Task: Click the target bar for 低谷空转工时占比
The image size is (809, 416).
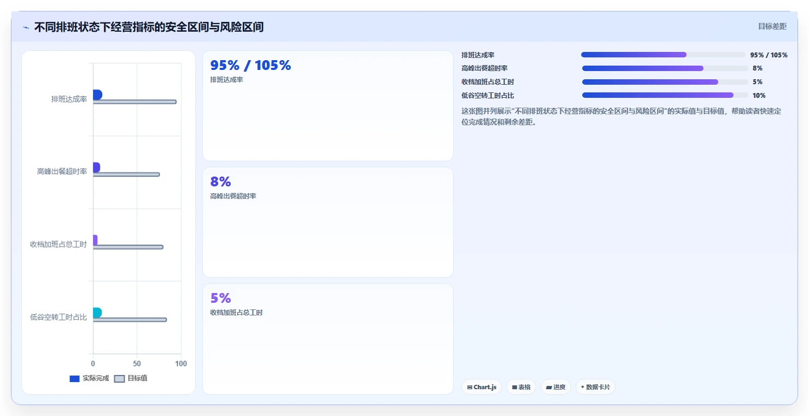Action: [130, 320]
